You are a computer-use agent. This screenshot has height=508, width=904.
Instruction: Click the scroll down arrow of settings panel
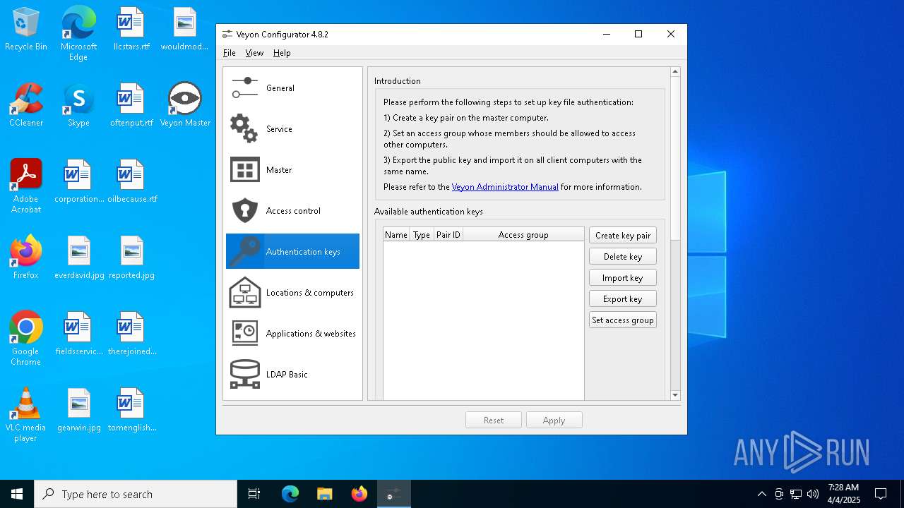(x=675, y=395)
